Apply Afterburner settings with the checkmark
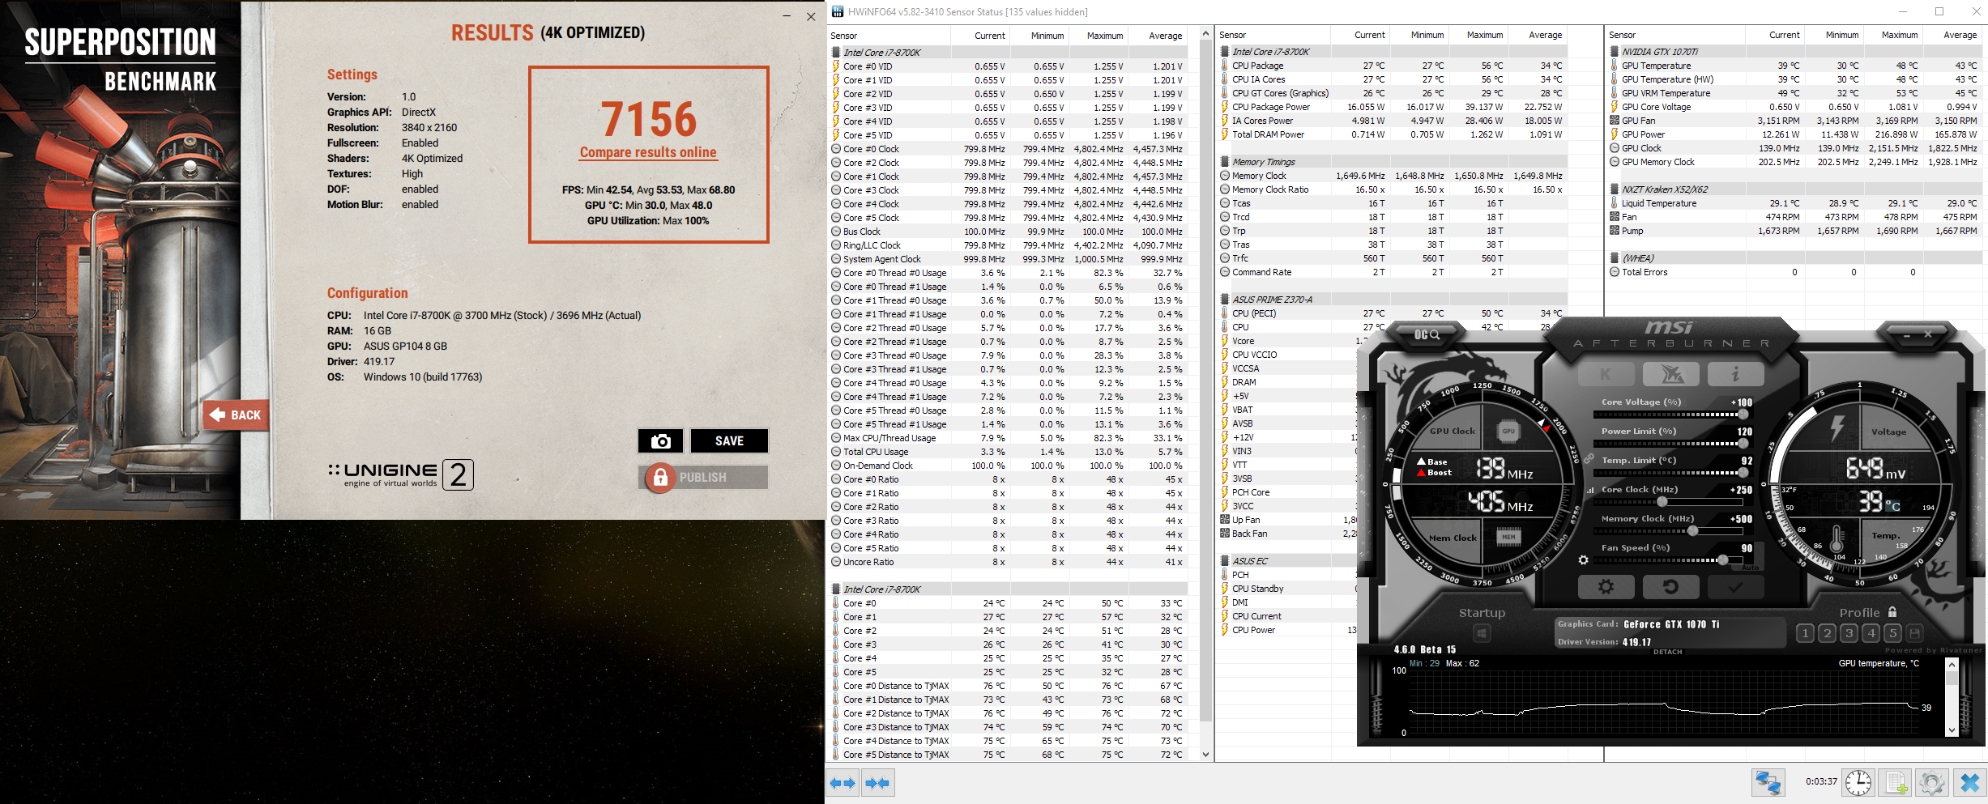This screenshot has height=804, width=1988. pos(1735,587)
